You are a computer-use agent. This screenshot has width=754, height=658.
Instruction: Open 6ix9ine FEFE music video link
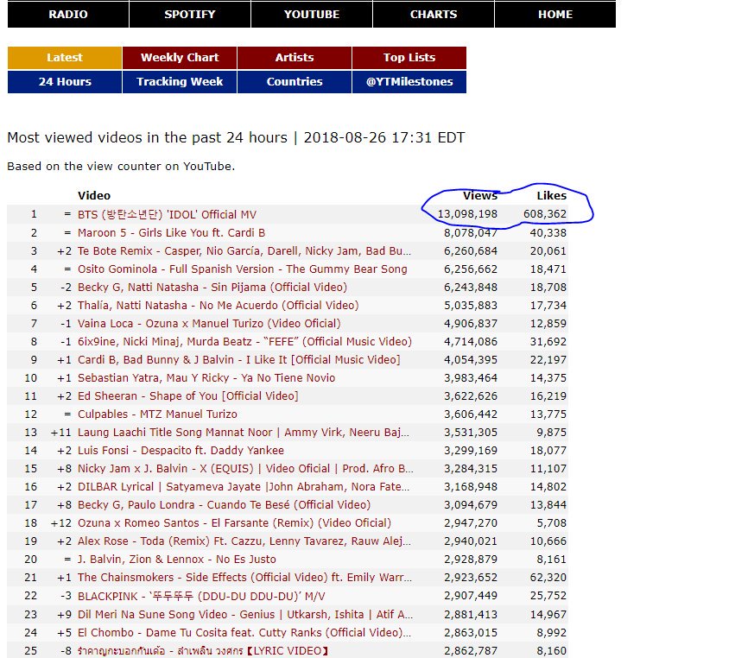(x=244, y=342)
